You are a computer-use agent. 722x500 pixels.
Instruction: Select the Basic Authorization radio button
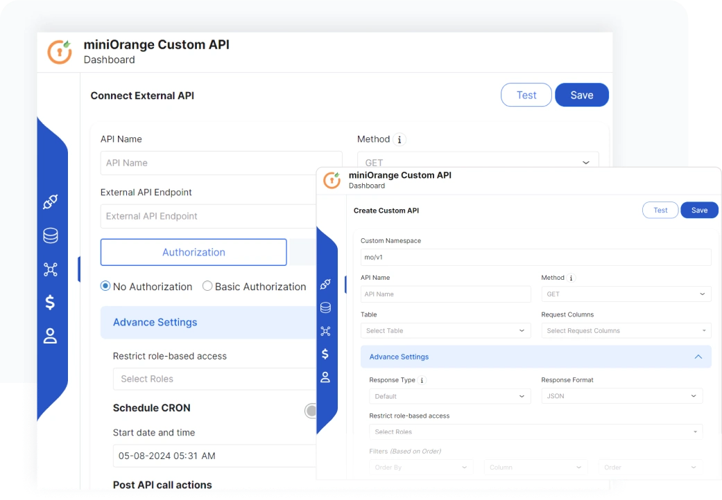click(207, 286)
